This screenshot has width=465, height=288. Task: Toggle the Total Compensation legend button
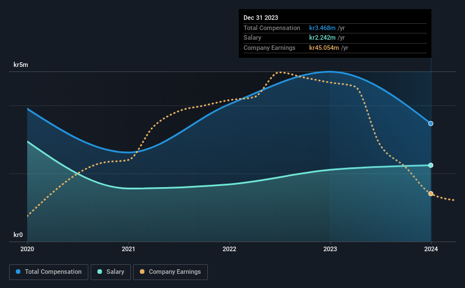[x=49, y=272]
